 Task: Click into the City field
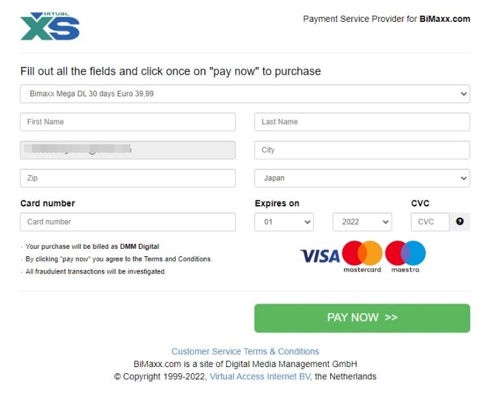point(362,150)
